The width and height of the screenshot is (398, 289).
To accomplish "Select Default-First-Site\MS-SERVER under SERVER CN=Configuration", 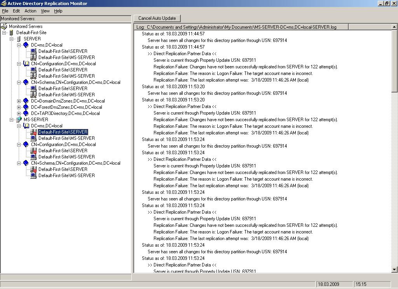I will pos(66,76).
